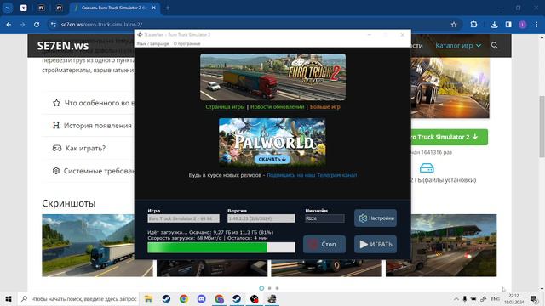Open the TLauncher app icon in taskbar
The width and height of the screenshot is (545, 306).
pyautogui.click(x=272, y=298)
